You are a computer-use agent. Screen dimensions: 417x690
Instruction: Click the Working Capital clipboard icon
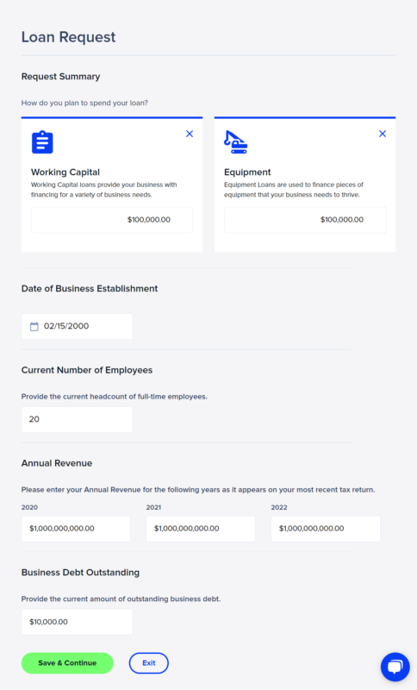(x=42, y=142)
